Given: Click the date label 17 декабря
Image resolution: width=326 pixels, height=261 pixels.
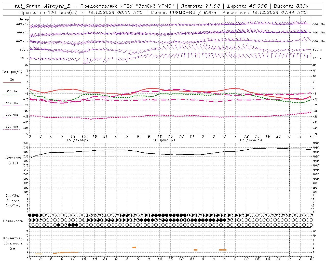Looking at the screenshot, I should (251, 140).
